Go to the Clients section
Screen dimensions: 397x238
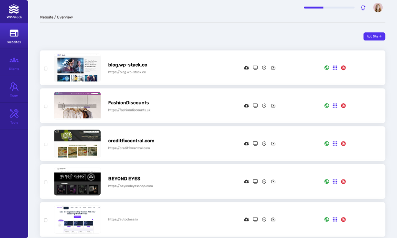coord(14,63)
